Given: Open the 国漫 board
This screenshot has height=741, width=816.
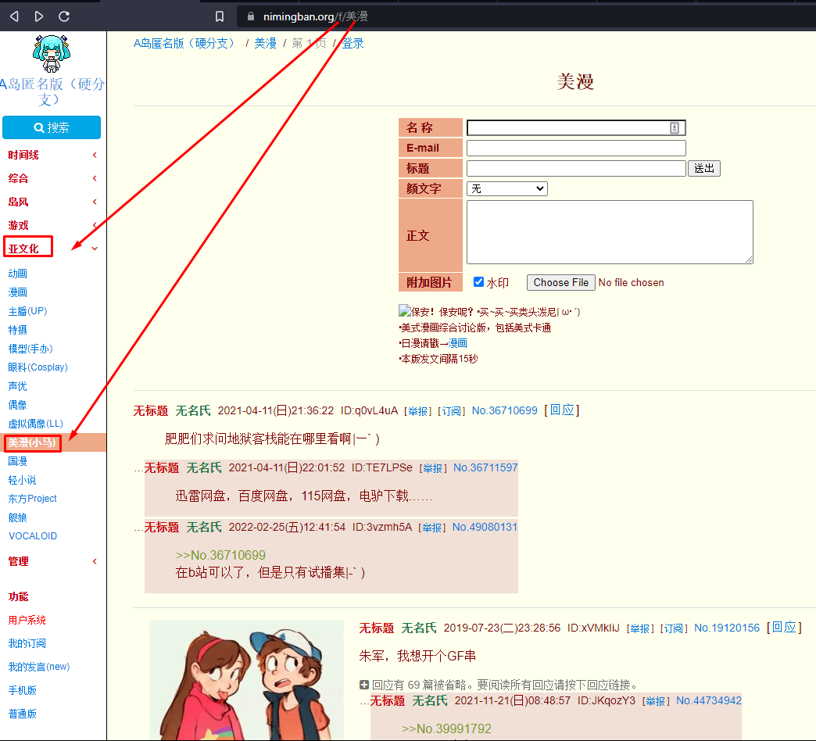Looking at the screenshot, I should 18,461.
